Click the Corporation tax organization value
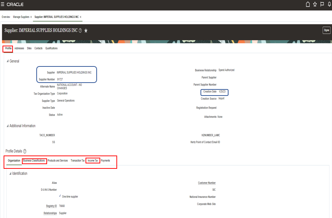The height and width of the screenshot is (218, 332). pos(62,93)
